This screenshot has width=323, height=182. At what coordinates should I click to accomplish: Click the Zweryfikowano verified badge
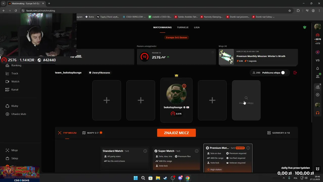pyautogui.click(x=99, y=73)
